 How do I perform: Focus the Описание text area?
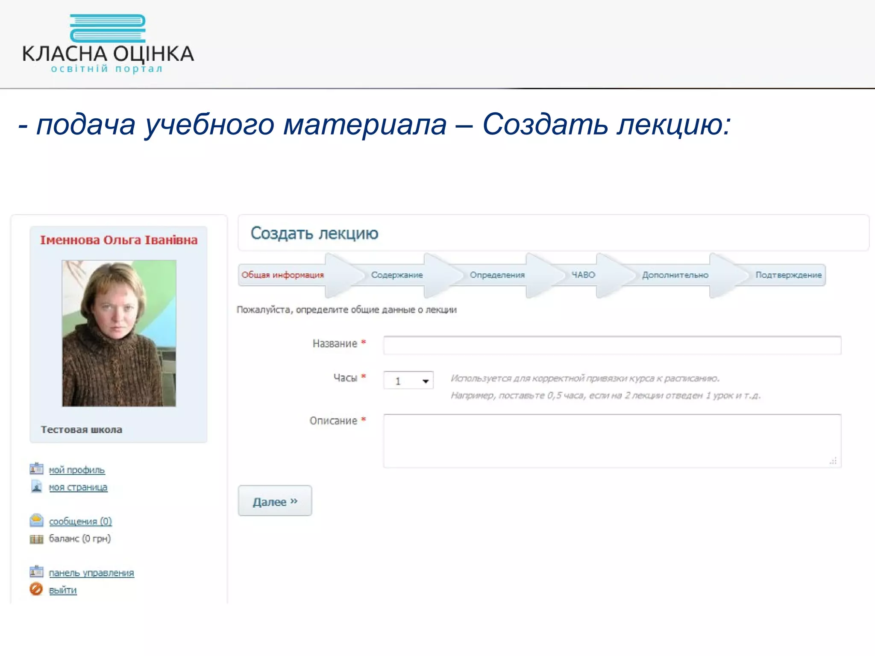(x=612, y=441)
